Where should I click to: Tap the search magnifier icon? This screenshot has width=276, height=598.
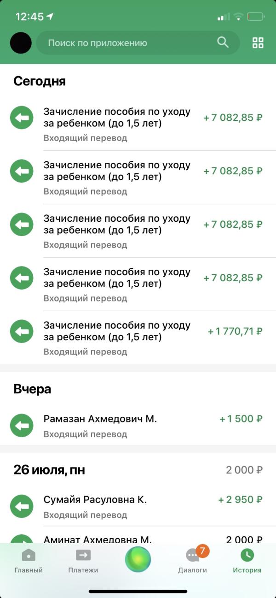[223, 42]
